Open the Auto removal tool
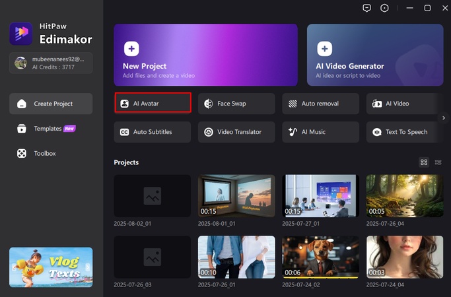451x297 pixels. pos(321,104)
